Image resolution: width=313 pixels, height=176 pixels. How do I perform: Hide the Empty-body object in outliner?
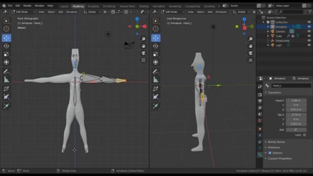tap(309, 41)
